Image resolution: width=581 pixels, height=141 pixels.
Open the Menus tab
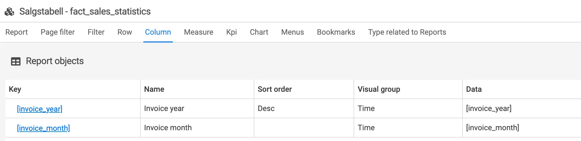293,32
